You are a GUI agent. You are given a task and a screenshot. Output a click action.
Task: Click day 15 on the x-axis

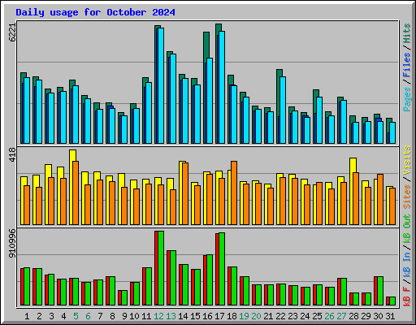pyautogui.click(x=195, y=316)
